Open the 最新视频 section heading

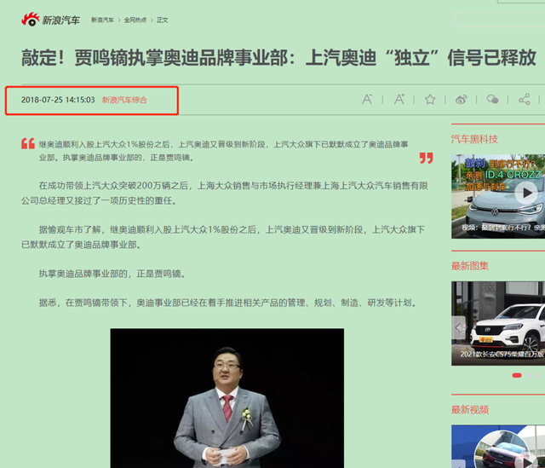click(469, 409)
